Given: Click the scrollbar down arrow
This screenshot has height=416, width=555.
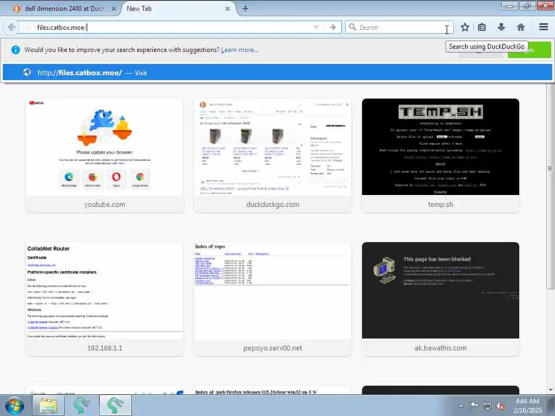Looking at the screenshot, I should click(x=551, y=390).
